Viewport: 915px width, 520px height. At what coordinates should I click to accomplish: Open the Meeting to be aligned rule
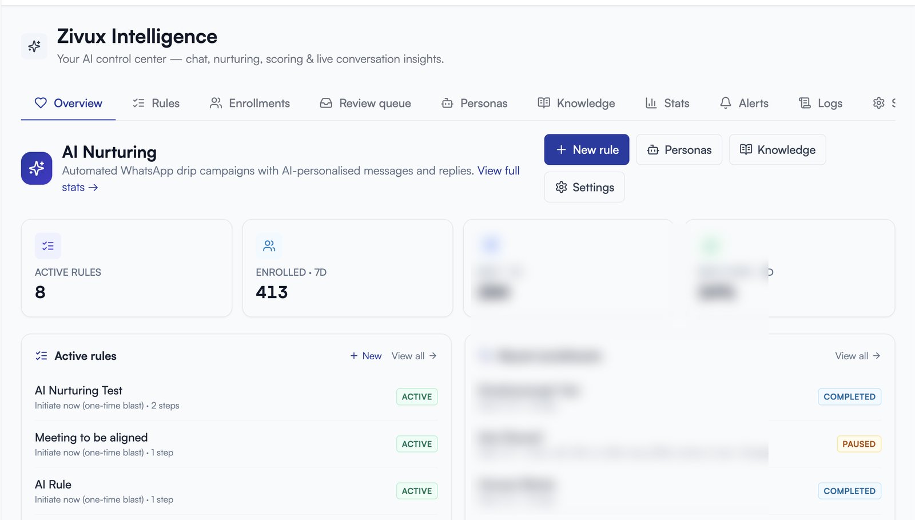(x=236, y=444)
